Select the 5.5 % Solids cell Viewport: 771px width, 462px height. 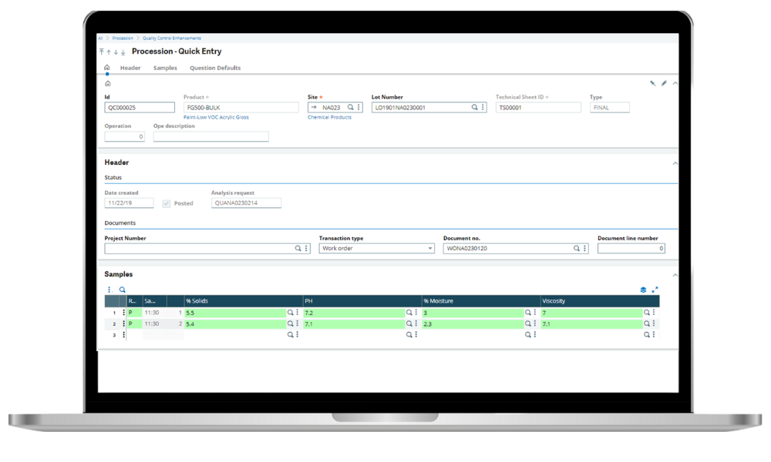(235, 313)
